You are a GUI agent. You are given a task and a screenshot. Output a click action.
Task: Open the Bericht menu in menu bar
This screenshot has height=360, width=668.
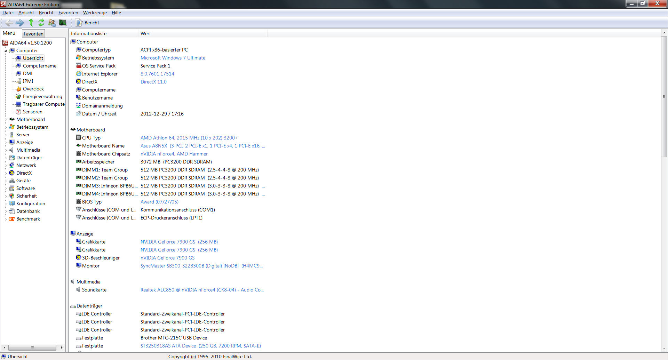coord(46,13)
